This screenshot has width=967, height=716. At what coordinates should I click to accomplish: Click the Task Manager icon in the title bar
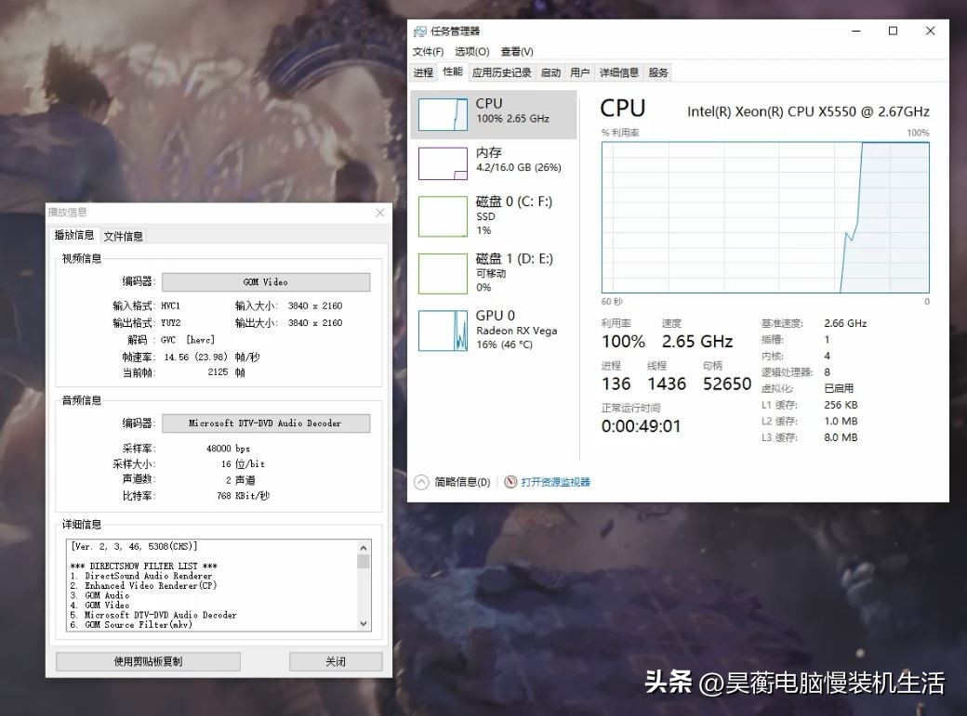421,30
